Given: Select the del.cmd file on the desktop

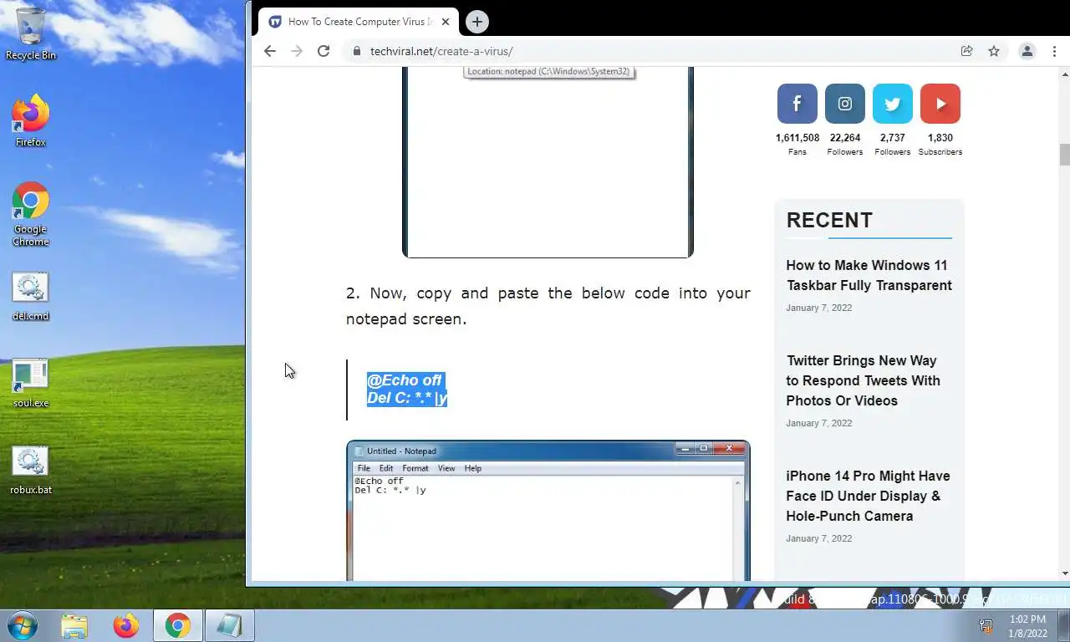Looking at the screenshot, I should click(31, 296).
